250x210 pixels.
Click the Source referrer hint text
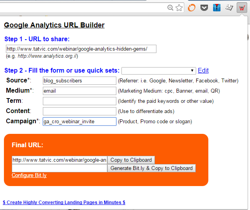tap(178, 81)
